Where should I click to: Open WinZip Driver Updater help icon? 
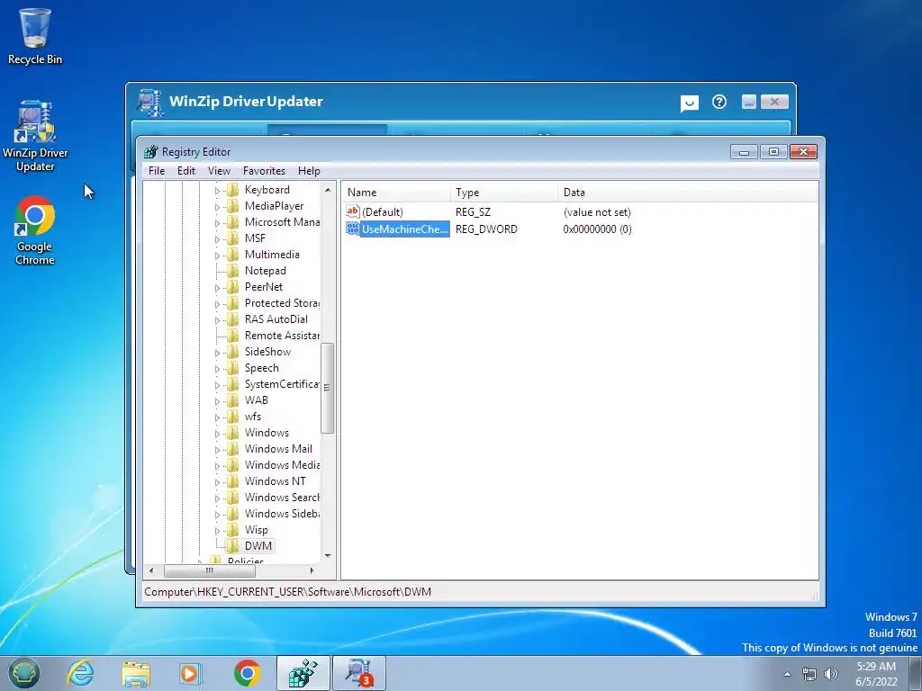[719, 103]
